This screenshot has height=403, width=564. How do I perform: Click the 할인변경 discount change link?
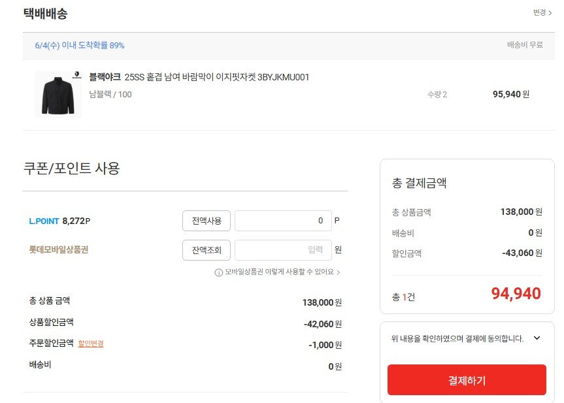[x=91, y=344]
